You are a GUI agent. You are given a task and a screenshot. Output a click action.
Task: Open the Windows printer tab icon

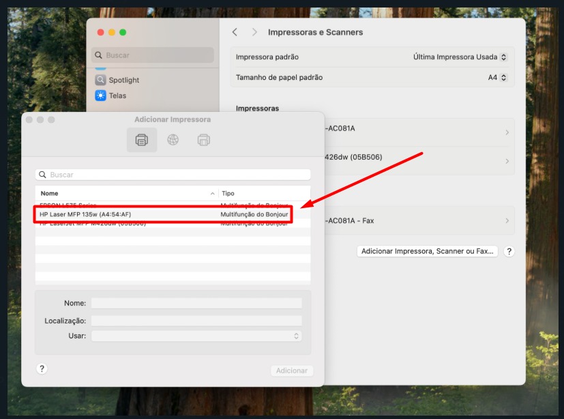(x=203, y=140)
